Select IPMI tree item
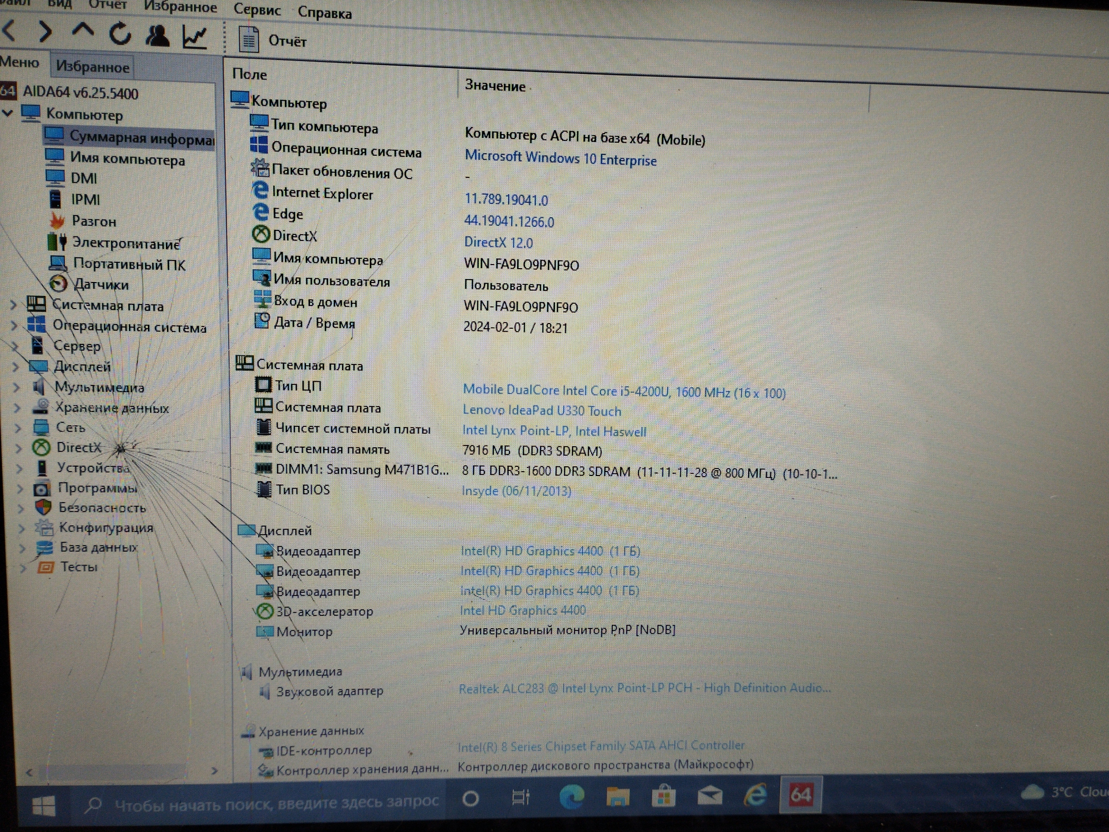Image resolution: width=1109 pixels, height=832 pixels. point(74,199)
